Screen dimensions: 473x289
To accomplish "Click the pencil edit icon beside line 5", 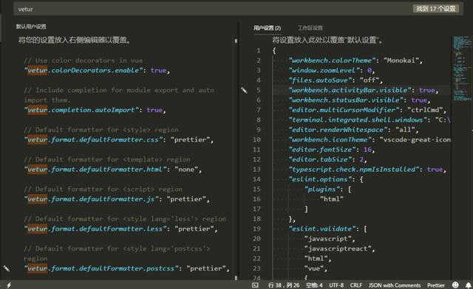I will pos(244,90).
